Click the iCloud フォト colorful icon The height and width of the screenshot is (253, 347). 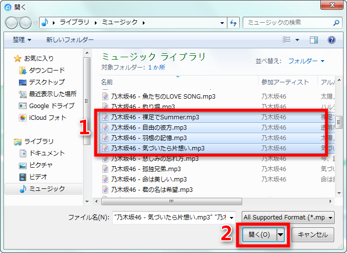23,118
